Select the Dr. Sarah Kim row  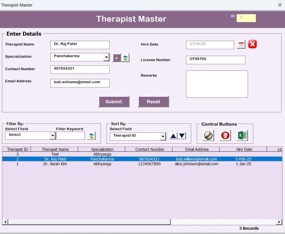[x=142, y=164]
